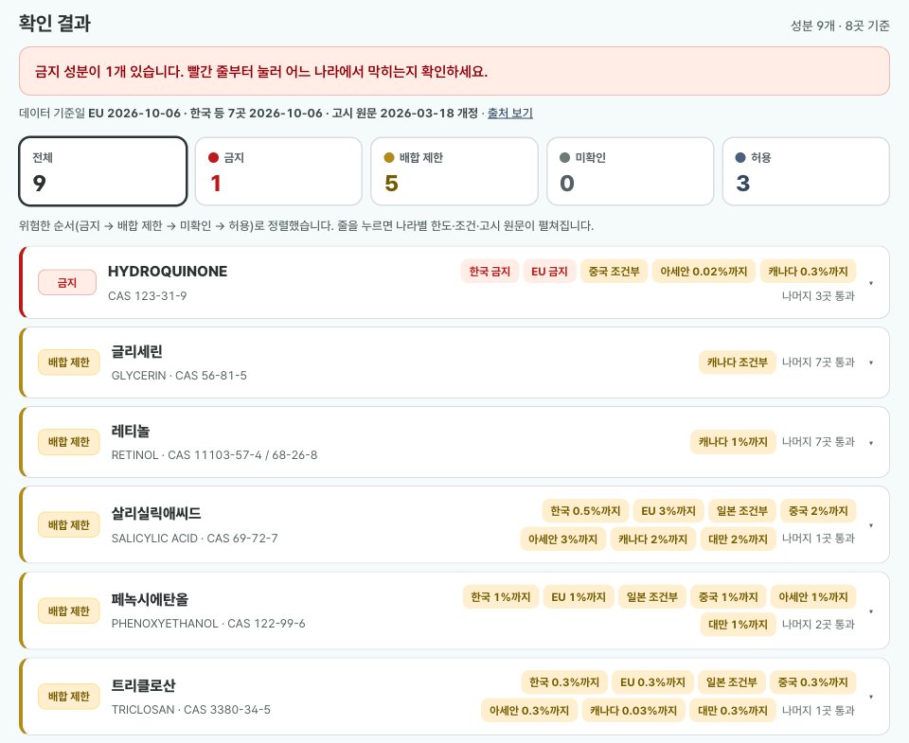This screenshot has height=743, width=909.
Task: Select the 레티놀 ingredient name
Action: 131,431
